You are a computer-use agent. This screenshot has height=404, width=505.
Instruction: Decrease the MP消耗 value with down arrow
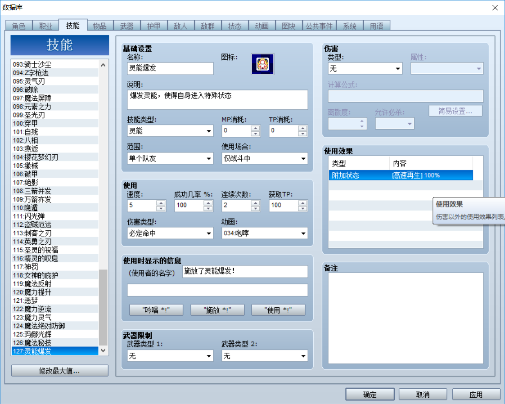point(255,134)
